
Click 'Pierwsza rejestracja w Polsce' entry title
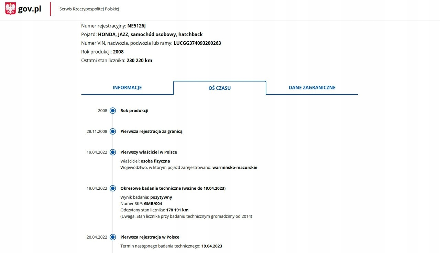150,237
